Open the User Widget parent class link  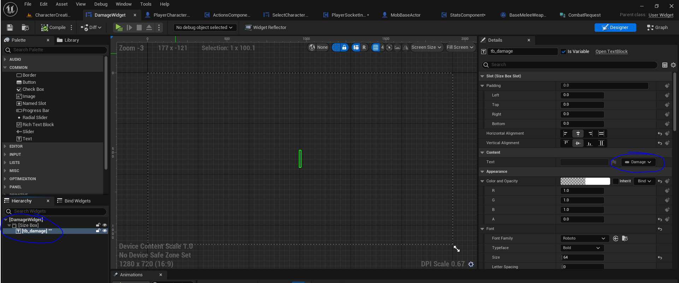coord(661,15)
